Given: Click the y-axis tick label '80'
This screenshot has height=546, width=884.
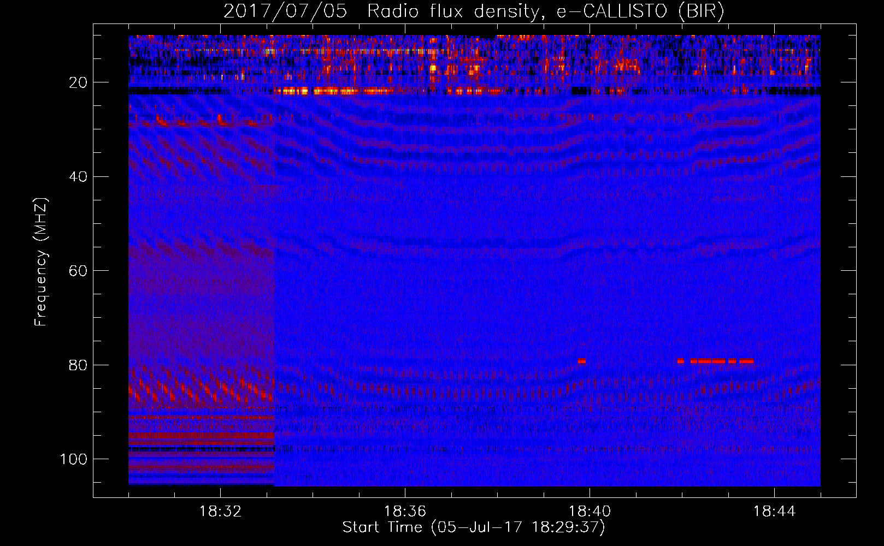Looking at the screenshot, I should click(79, 365).
